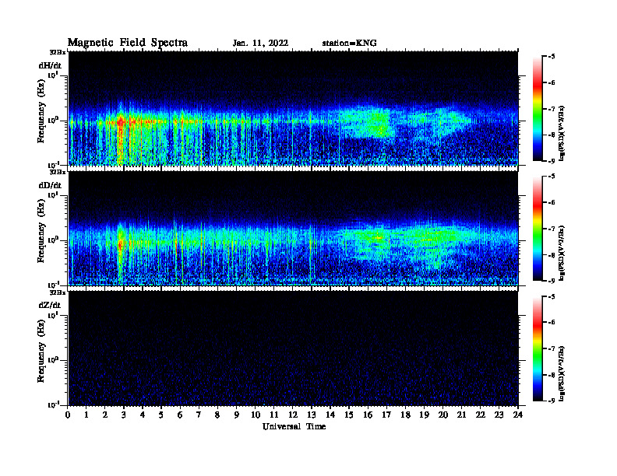
Task: Click the dZ/dt spectrogram plot
Action: click(293, 348)
